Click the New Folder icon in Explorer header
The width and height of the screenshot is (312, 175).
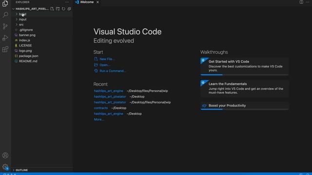pyautogui.click(x=58, y=9)
